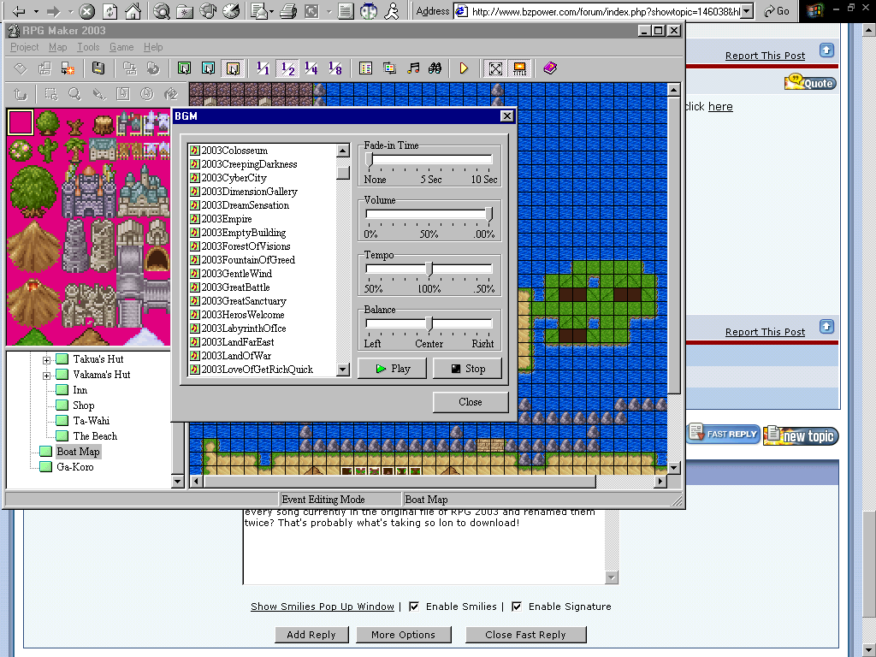This screenshot has width=876, height=657.
Task: Select the Ga-Koro map in tree
Action: pyautogui.click(x=75, y=467)
